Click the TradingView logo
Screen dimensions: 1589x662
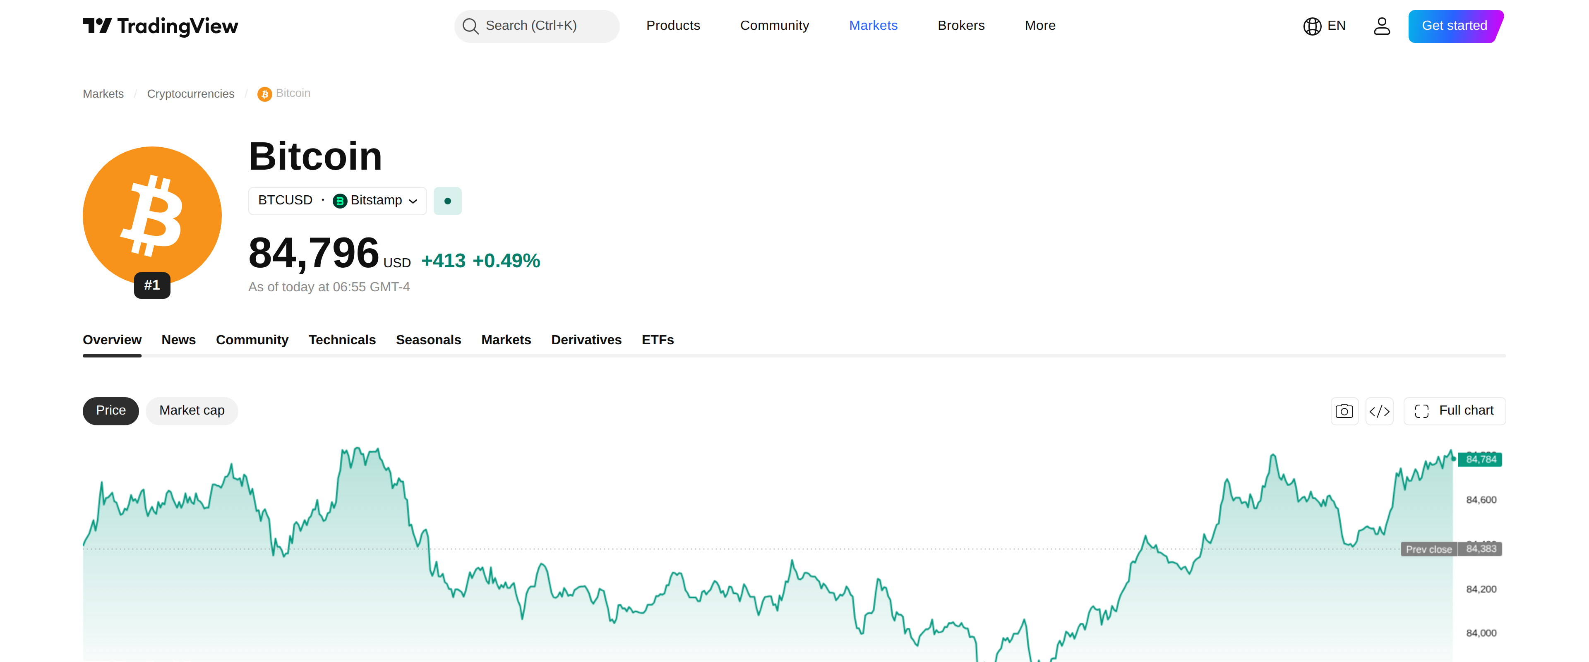pyautogui.click(x=161, y=26)
